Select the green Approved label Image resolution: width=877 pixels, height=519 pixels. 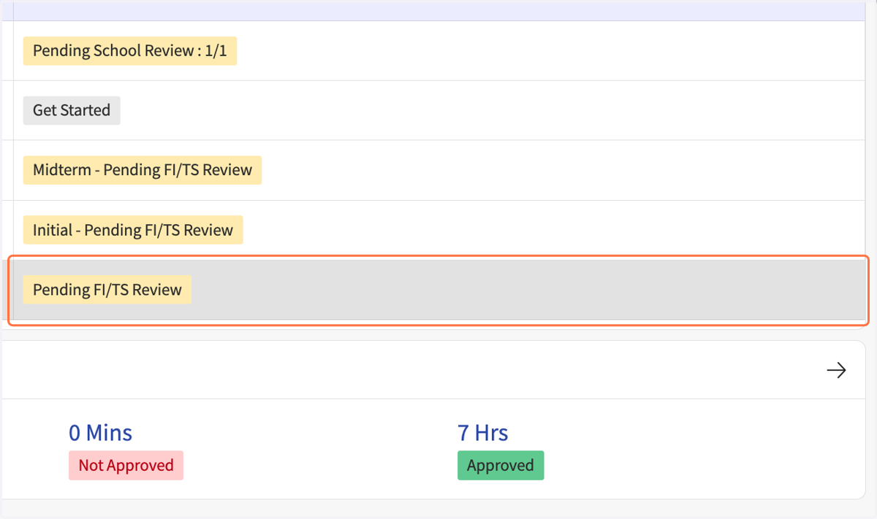point(501,466)
